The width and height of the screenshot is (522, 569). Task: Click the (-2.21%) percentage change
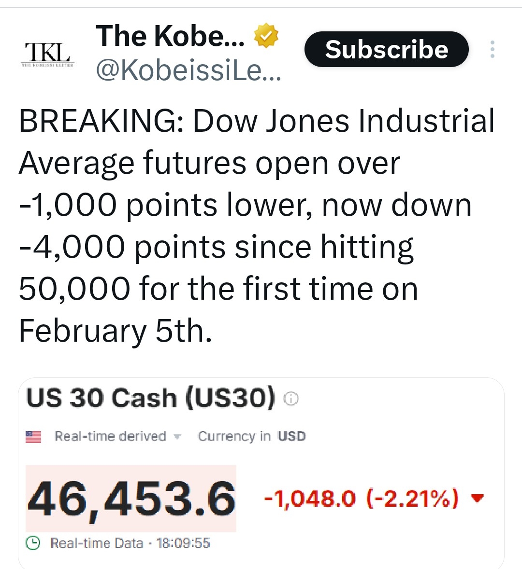(x=413, y=498)
